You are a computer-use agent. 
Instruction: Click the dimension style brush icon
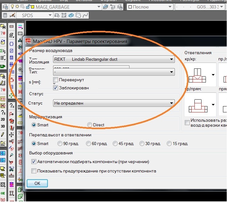click(x=12, y=15)
